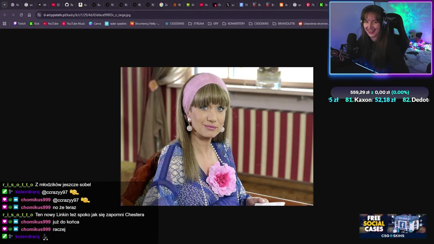This screenshot has height=244, width=434.
Task: Switch to the first Chrome tab labeled Ne
Action: click(15, 5)
